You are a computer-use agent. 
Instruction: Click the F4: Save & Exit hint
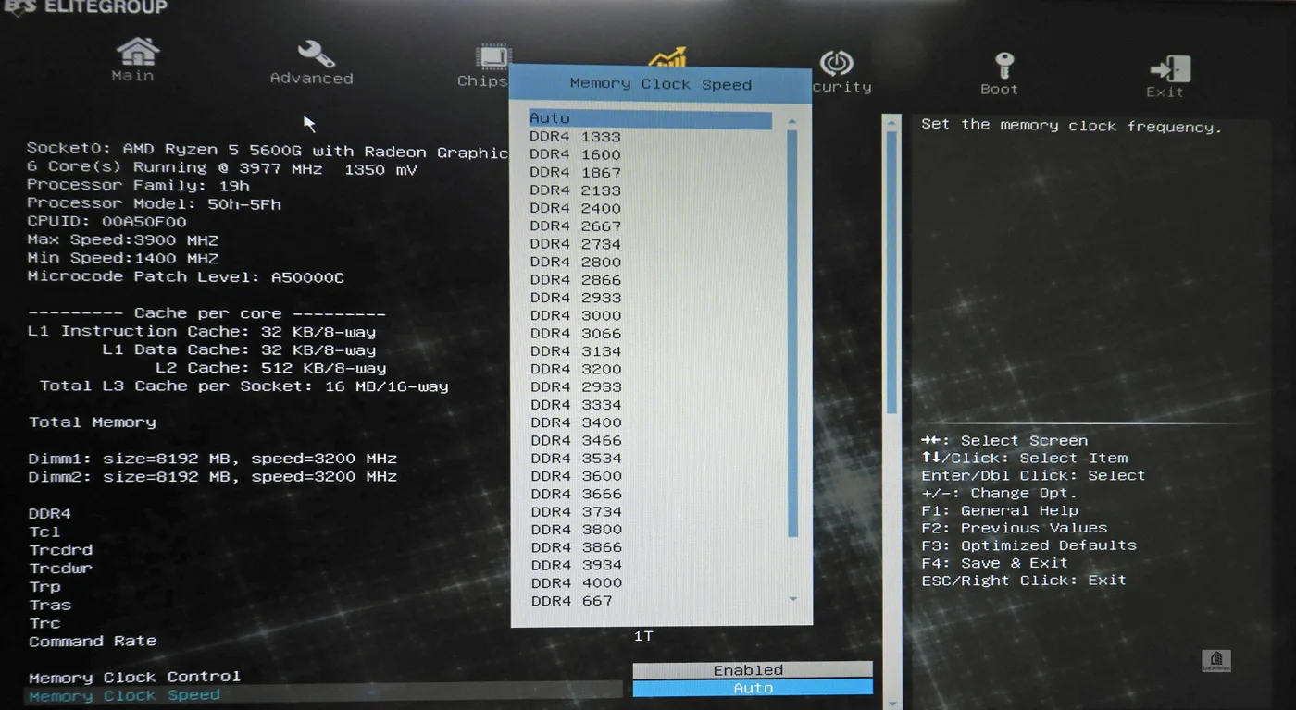(995, 563)
